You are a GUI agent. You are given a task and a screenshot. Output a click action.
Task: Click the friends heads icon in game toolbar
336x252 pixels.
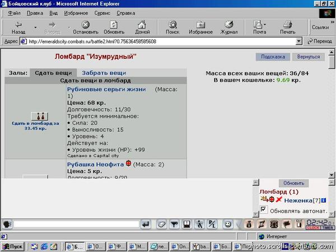pos(274,225)
